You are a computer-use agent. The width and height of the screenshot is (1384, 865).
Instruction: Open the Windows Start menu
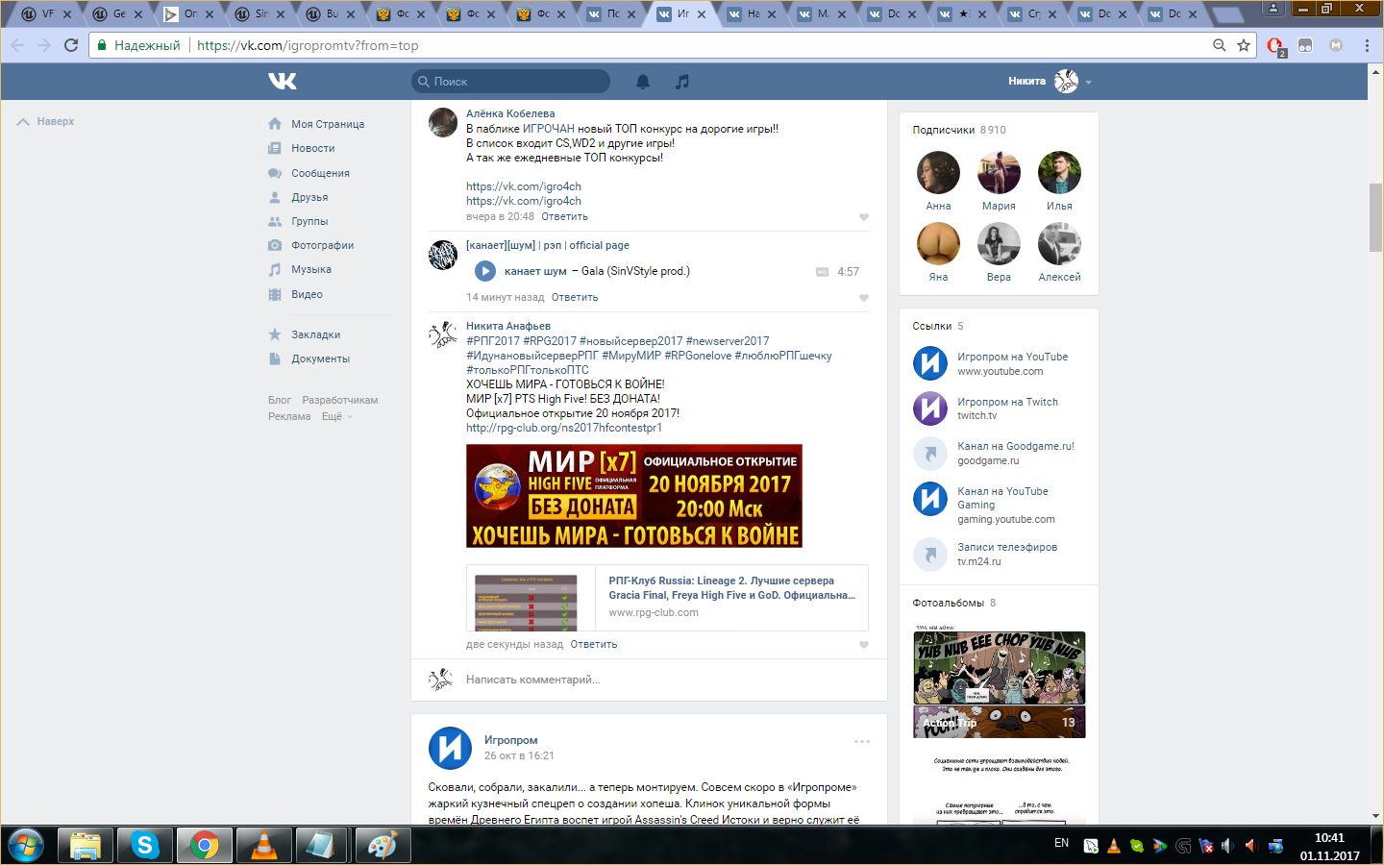pyautogui.click(x=26, y=846)
